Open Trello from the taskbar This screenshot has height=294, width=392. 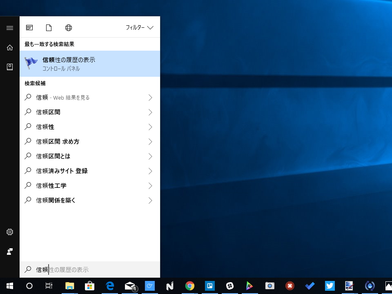[209, 285]
